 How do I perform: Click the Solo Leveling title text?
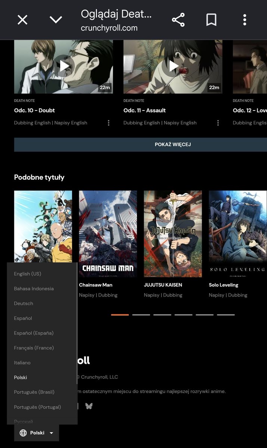[224, 285]
